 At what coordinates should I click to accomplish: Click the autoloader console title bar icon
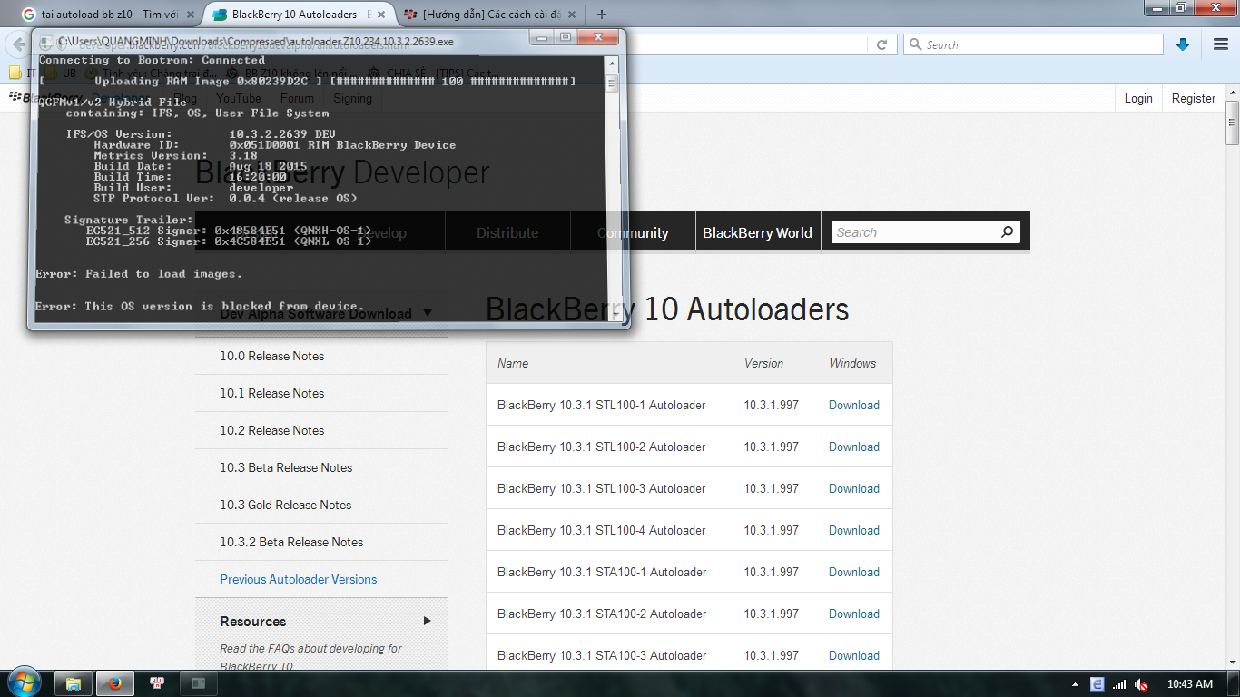point(45,41)
